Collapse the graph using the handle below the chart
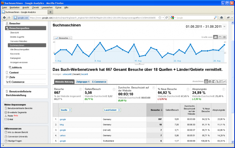 tap(139, 63)
